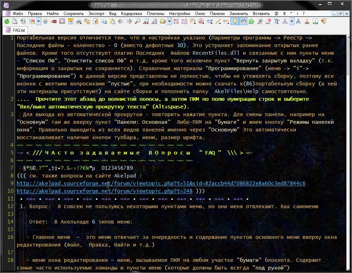The image size is (352, 273).
Task: Open find-and-replace magnifier with A-B label
Action: click(x=146, y=21)
